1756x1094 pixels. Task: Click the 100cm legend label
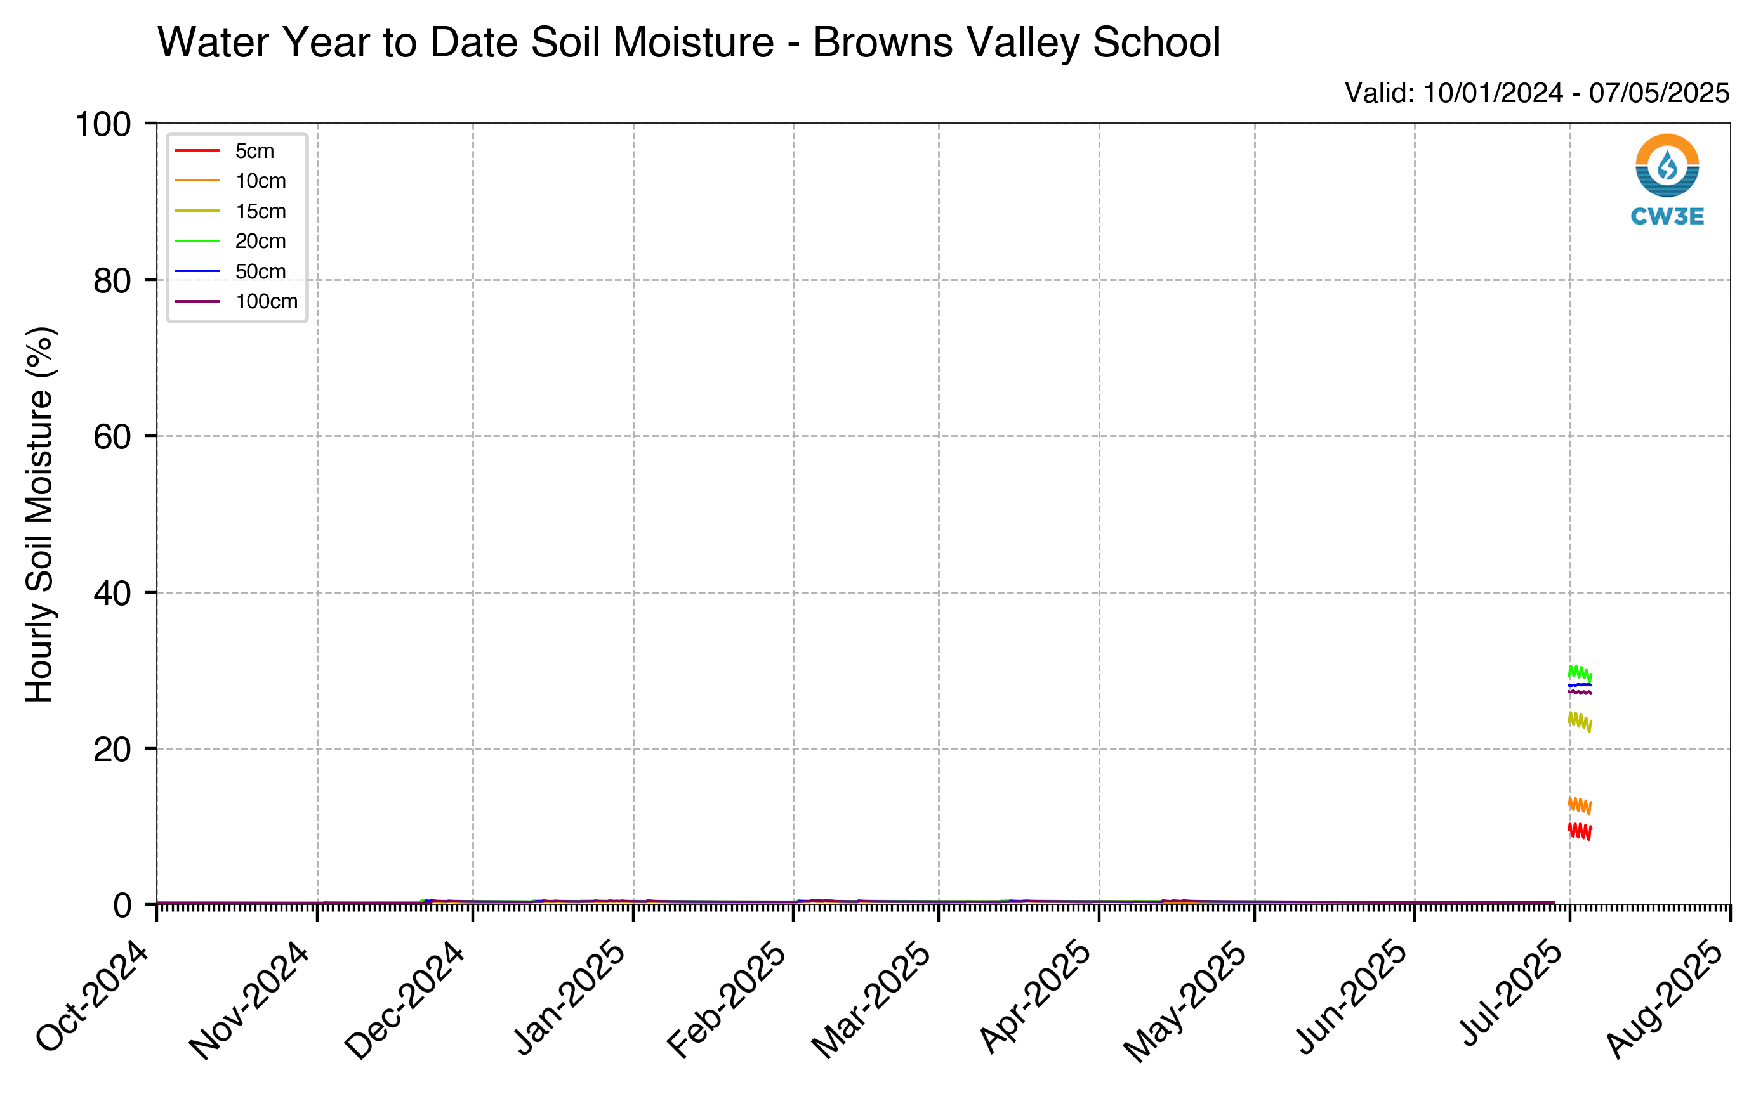click(x=267, y=301)
